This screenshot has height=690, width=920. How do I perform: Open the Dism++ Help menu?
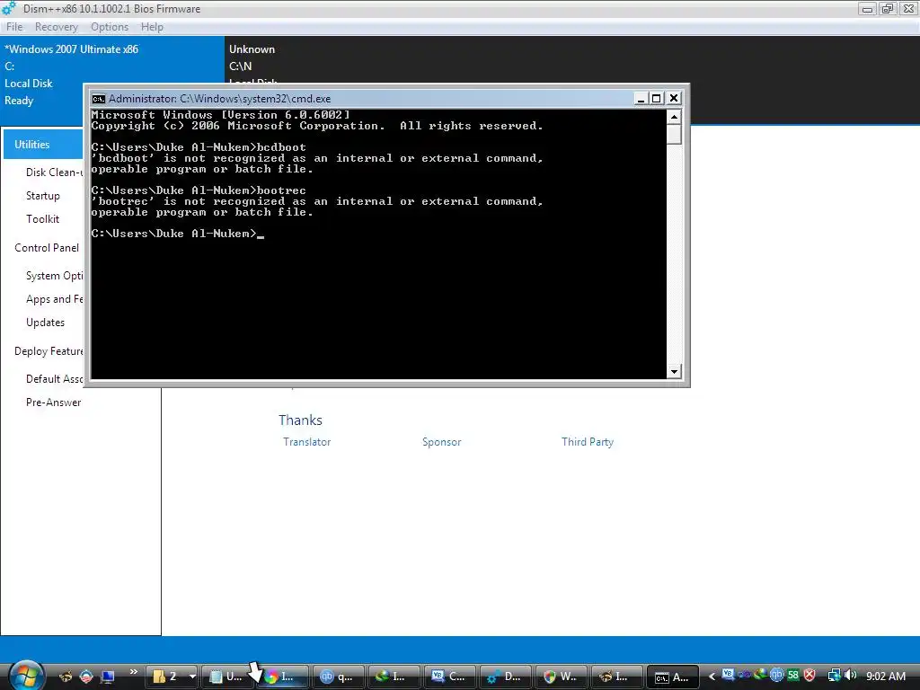pos(152,27)
